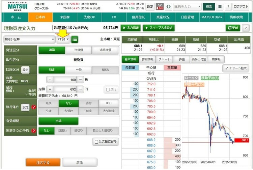Click the share quantity input field

[65, 80]
